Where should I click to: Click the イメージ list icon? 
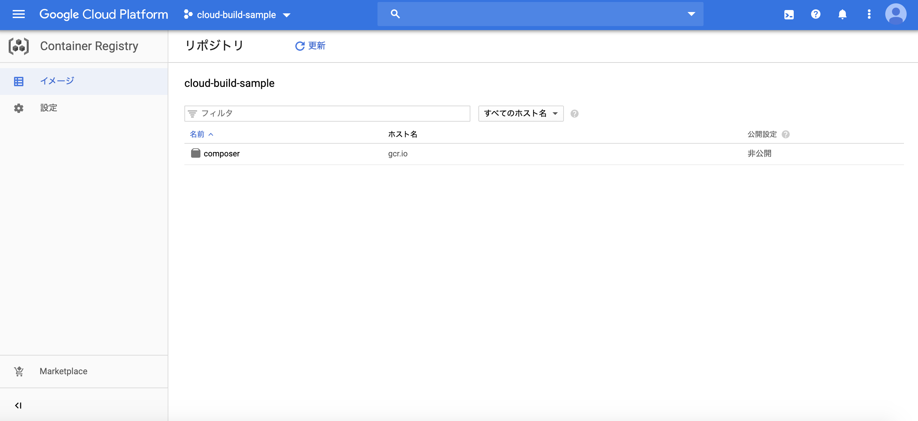[x=18, y=81]
